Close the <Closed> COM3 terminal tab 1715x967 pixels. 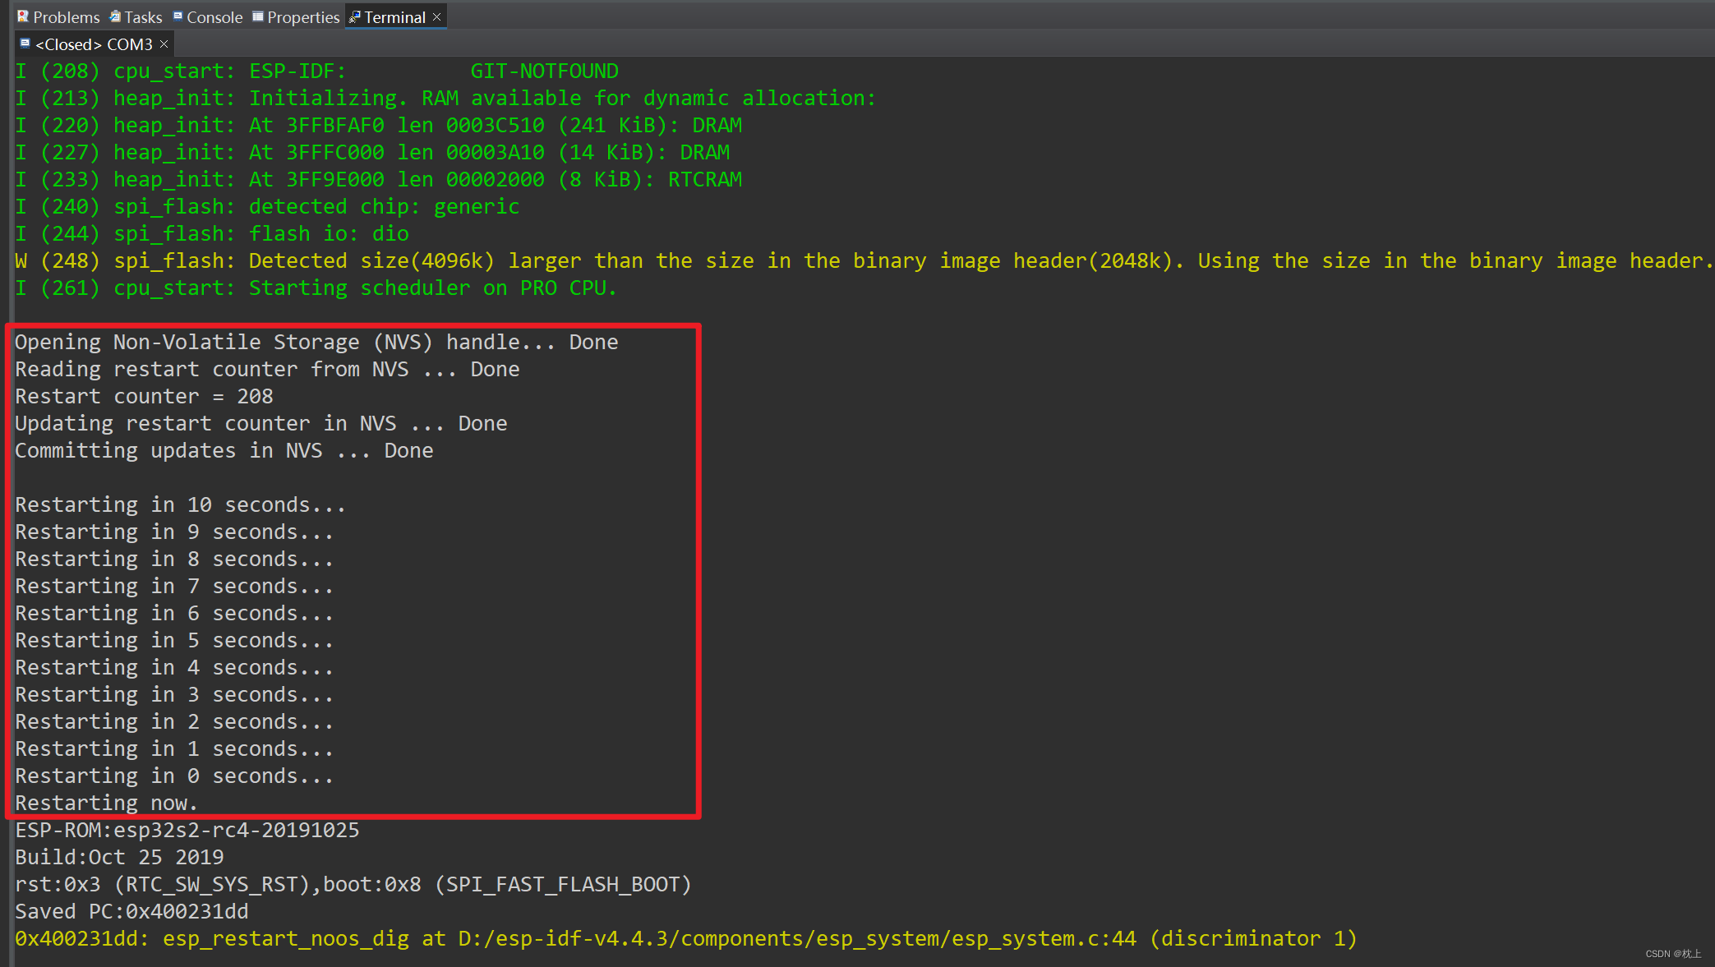coord(164,44)
